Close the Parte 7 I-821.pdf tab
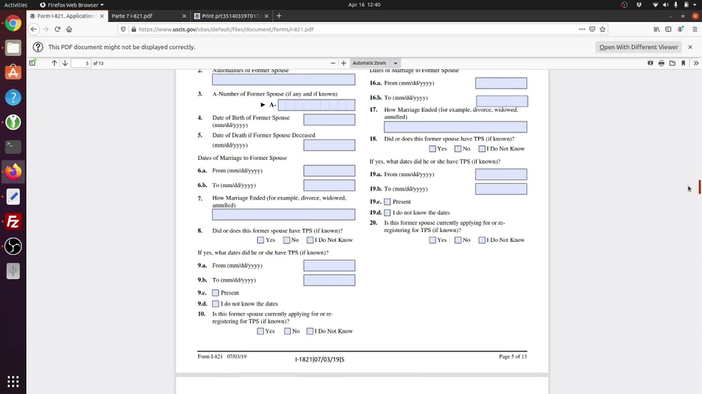702x394 pixels. click(x=184, y=16)
